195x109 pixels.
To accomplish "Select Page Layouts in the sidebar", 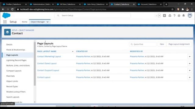I will pos(12,55).
